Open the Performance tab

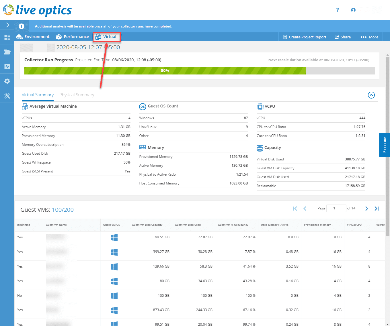tap(72, 37)
